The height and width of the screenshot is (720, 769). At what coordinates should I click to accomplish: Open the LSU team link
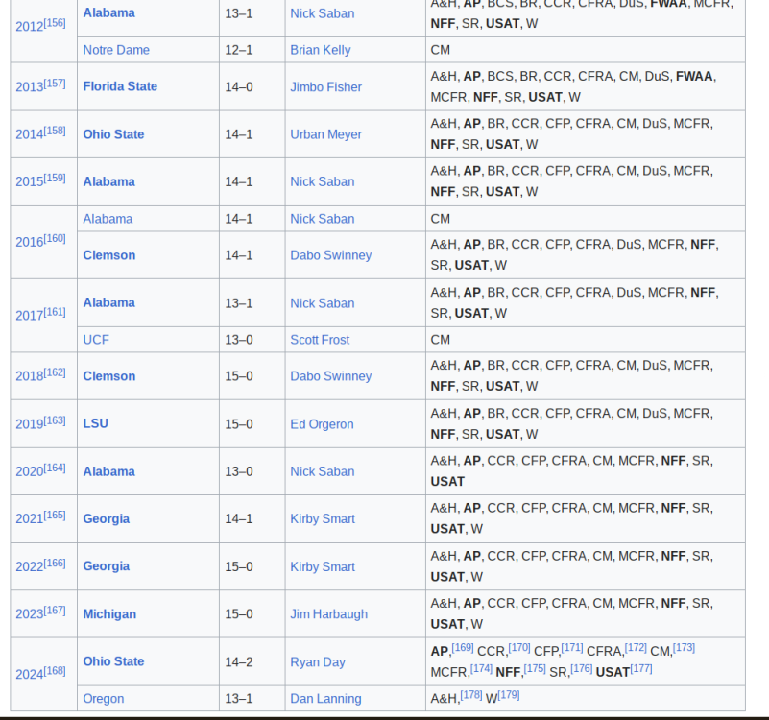(x=95, y=424)
